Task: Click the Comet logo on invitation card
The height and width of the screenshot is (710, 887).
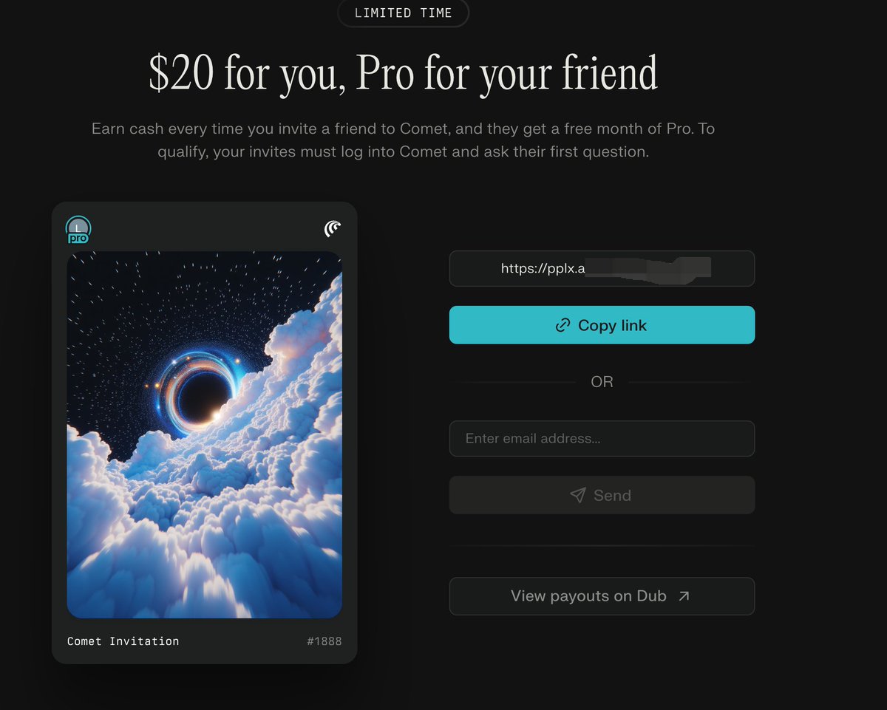Action: click(333, 229)
